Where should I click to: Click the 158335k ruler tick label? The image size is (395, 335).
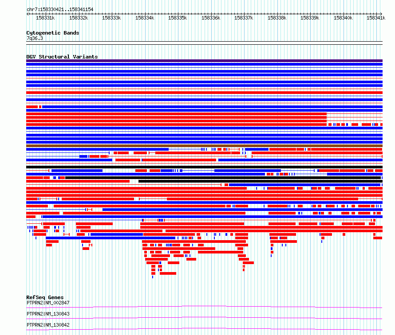[178, 18]
